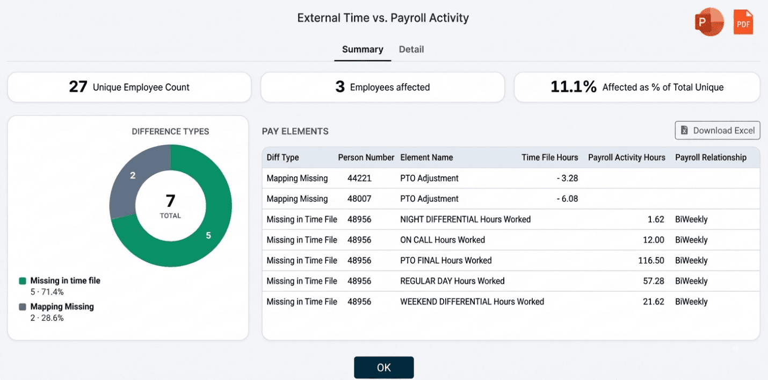The height and width of the screenshot is (380, 768).
Task: Export report to PowerPoint icon
Action: click(x=709, y=23)
